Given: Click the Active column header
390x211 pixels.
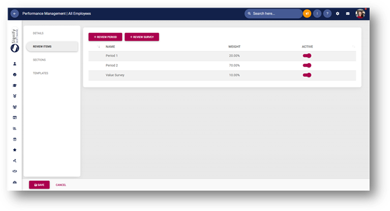Looking at the screenshot, I should (x=307, y=47).
